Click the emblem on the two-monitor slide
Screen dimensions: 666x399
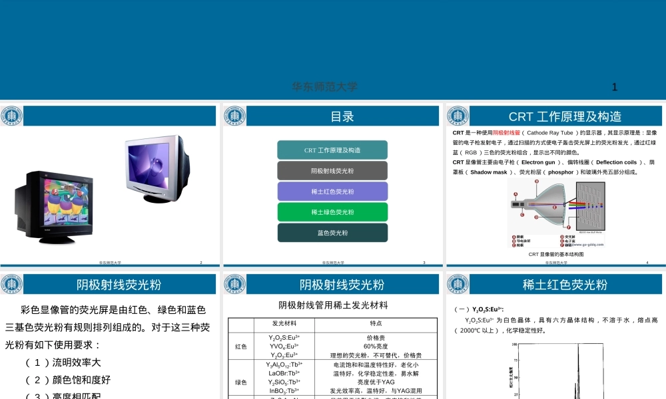coord(11,116)
